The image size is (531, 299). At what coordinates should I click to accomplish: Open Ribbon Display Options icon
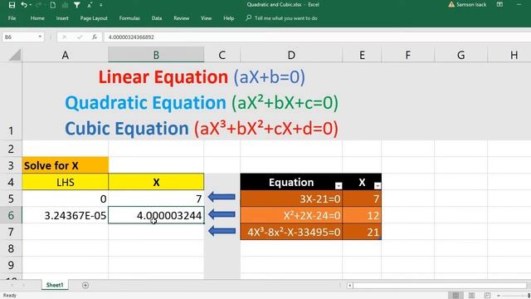(499, 4)
